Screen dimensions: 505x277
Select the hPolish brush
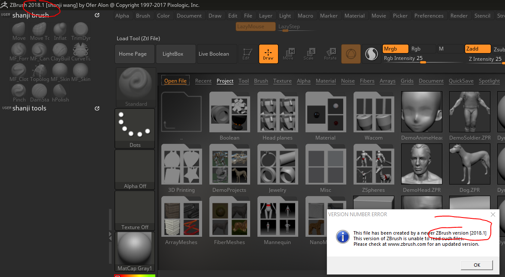pos(60,93)
